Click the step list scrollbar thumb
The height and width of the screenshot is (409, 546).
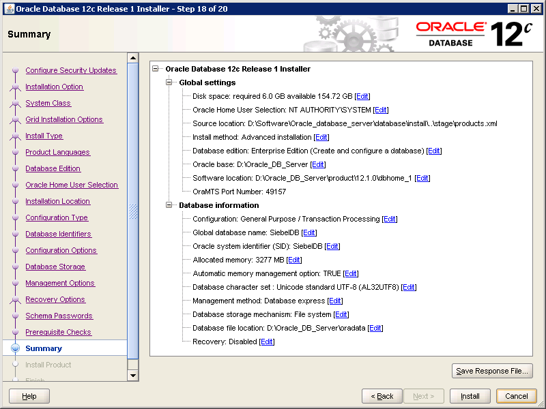coord(133,211)
